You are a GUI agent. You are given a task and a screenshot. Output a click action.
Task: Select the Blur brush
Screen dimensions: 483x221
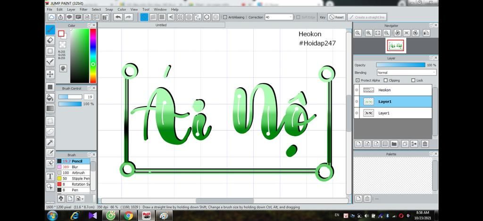pos(73,167)
